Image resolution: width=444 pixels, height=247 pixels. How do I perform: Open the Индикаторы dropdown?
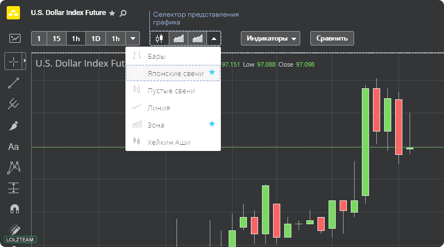(270, 38)
